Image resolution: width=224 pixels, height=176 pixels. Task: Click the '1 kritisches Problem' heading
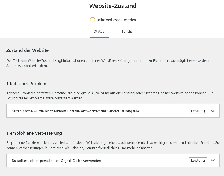[x=26, y=84]
